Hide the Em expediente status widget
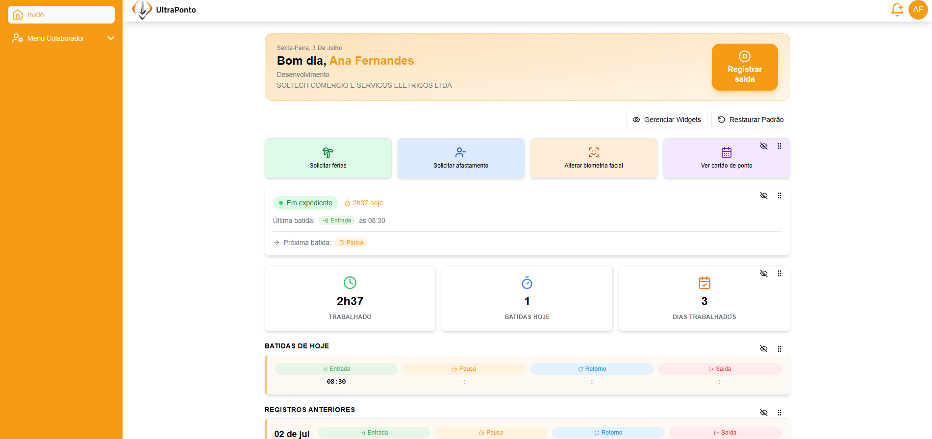This screenshot has width=932, height=439. [x=764, y=195]
